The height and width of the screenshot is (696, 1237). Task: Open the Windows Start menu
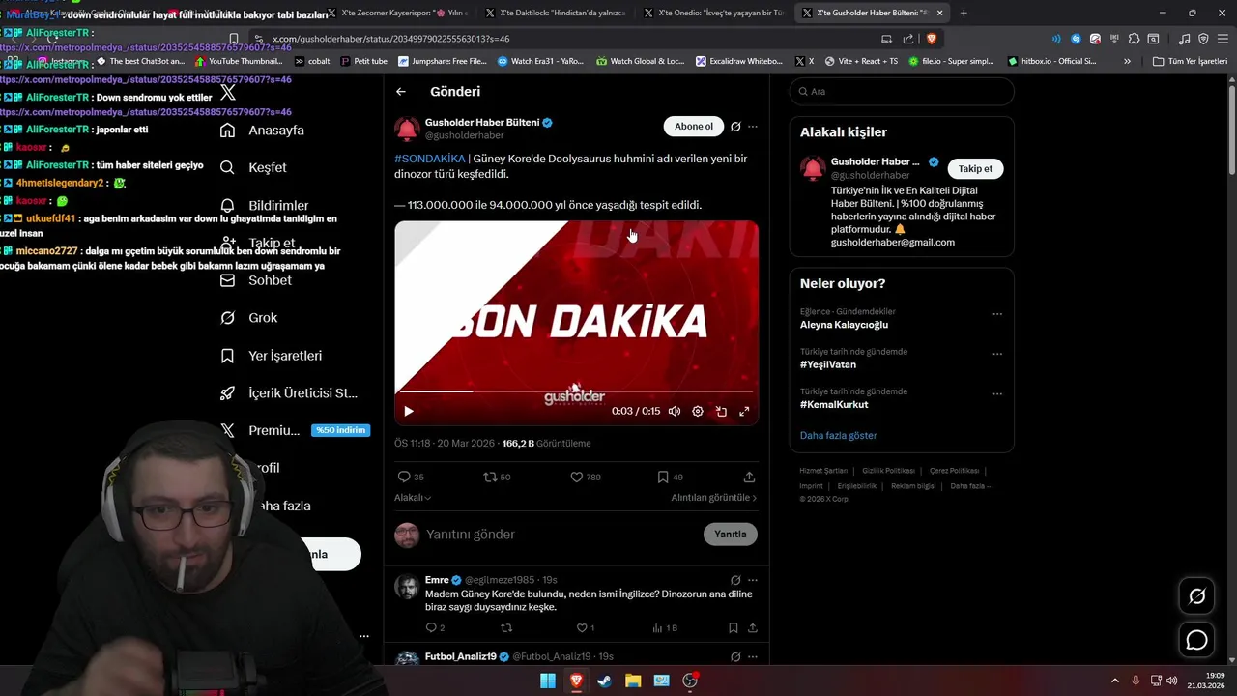548,681
